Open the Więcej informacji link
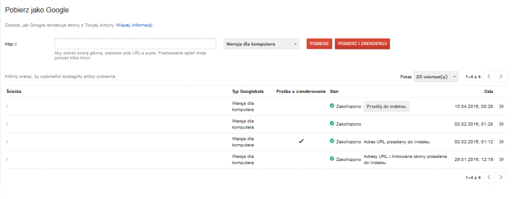The height and width of the screenshot is (199, 521). point(134,25)
